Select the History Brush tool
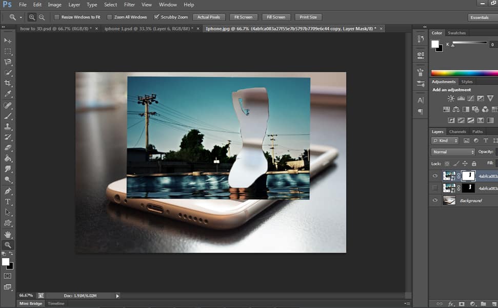The height and width of the screenshot is (308, 498). pyautogui.click(x=8, y=137)
